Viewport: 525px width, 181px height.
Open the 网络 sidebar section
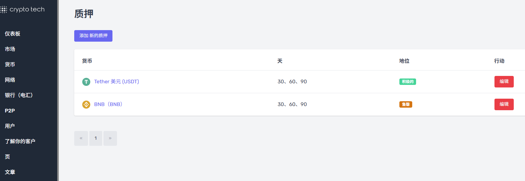click(10, 80)
